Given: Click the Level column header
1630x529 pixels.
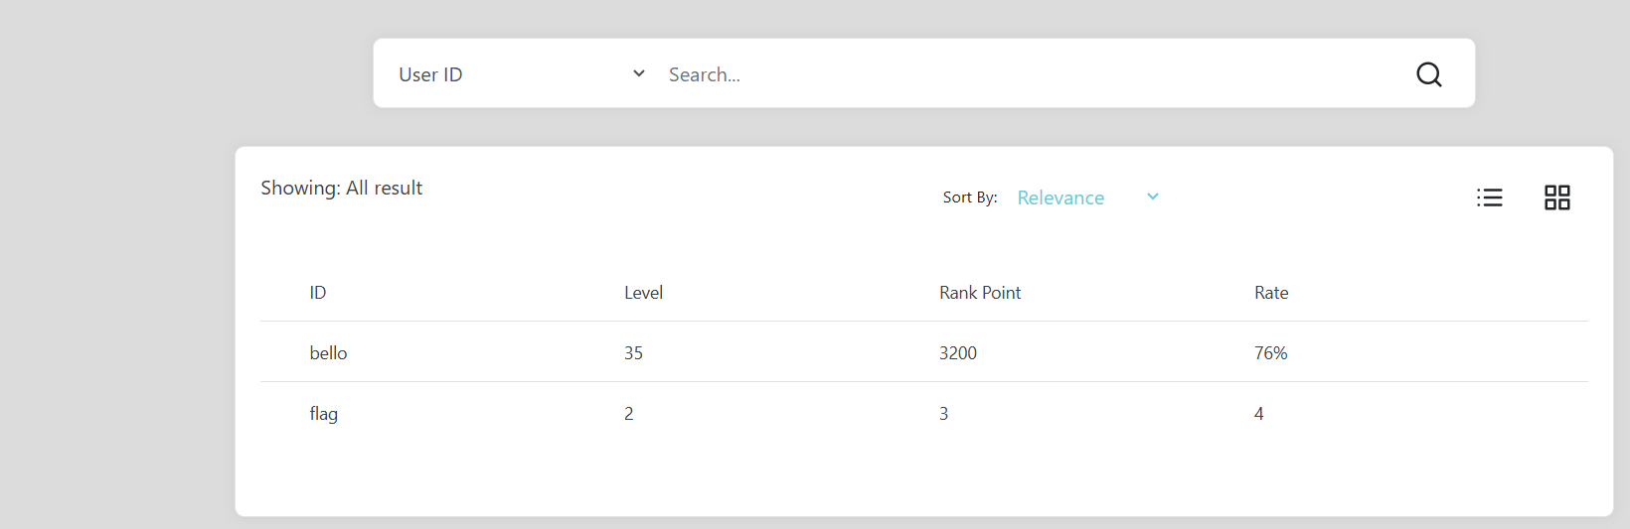Looking at the screenshot, I should coord(643,293).
